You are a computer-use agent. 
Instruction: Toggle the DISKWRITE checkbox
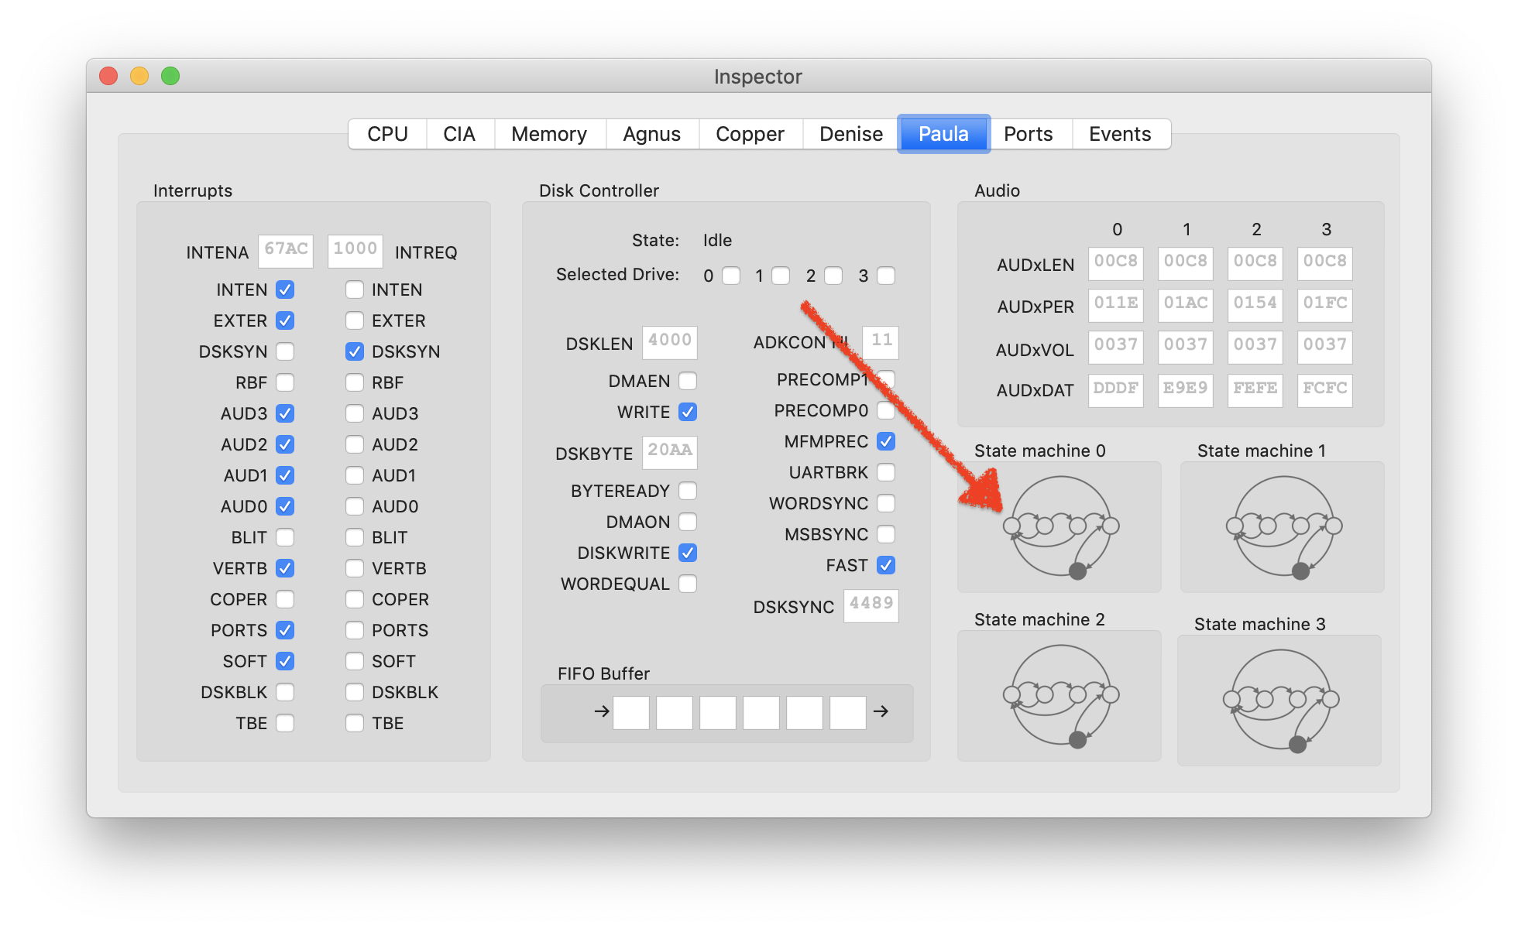click(x=688, y=553)
